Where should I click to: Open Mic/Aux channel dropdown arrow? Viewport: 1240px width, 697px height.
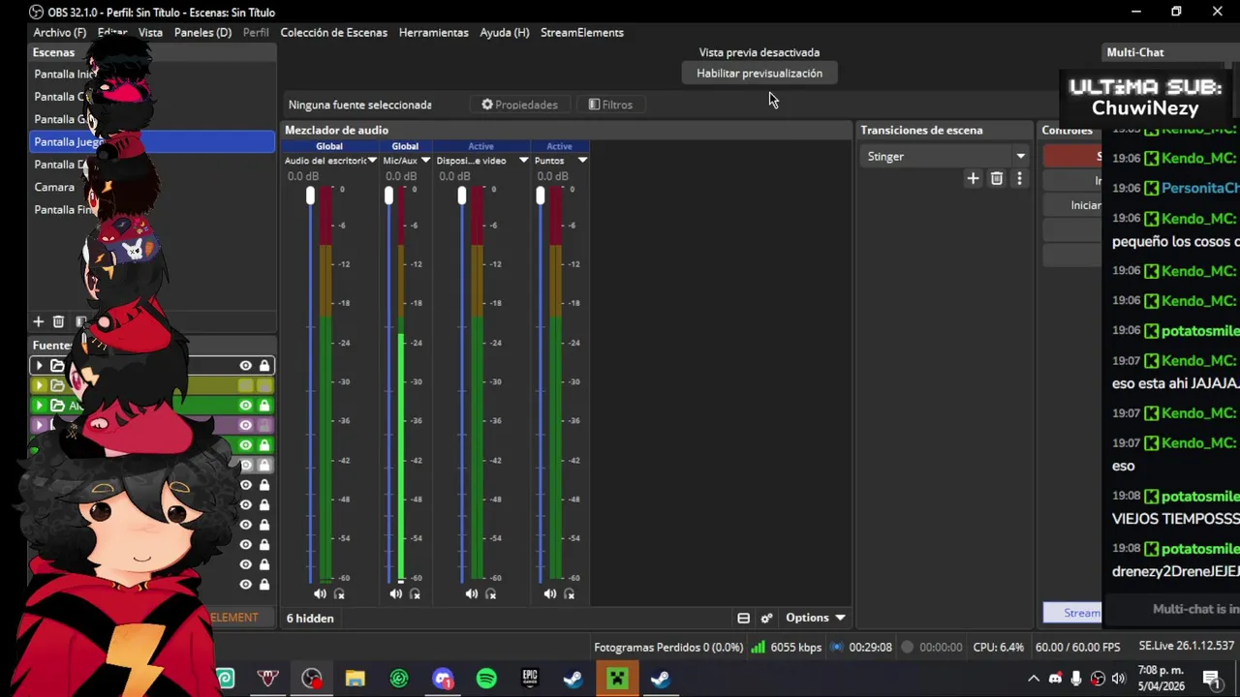[425, 161]
